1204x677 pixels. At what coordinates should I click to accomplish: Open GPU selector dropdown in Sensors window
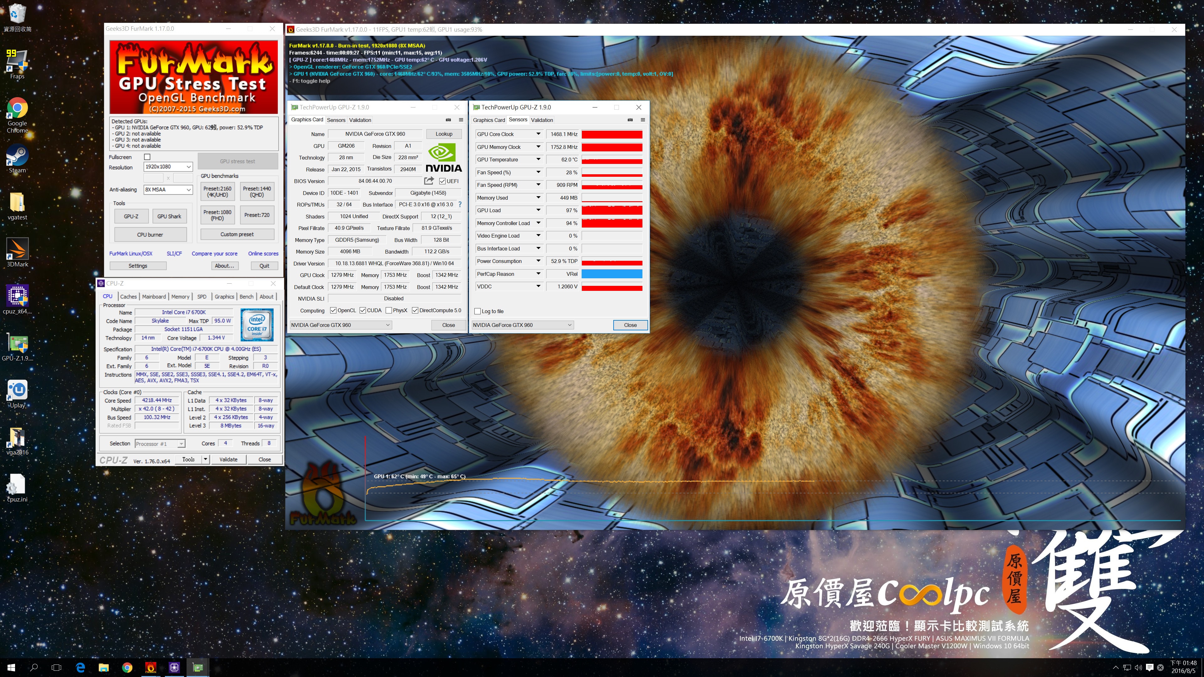coord(523,325)
